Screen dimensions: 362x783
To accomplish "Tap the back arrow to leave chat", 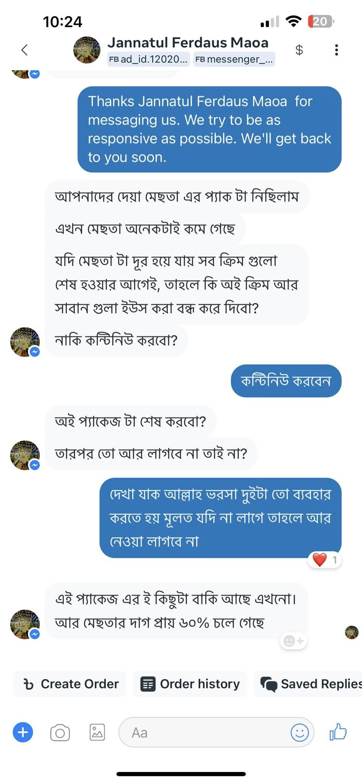I will [24, 50].
